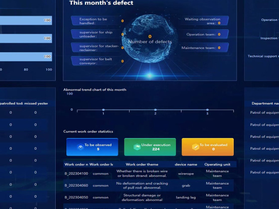Screen dimensions: 279x209
Task: Click trend chart point for day 2
Action: pos(155,110)
